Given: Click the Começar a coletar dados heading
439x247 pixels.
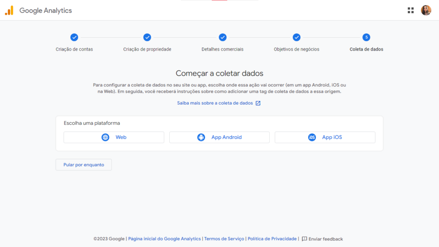Looking at the screenshot, I should (x=219, y=73).
